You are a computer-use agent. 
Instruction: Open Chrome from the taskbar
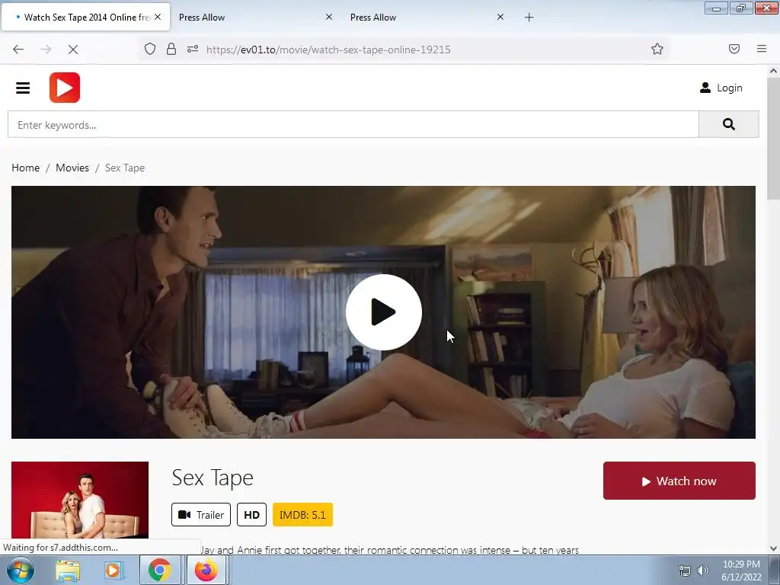tap(160, 570)
